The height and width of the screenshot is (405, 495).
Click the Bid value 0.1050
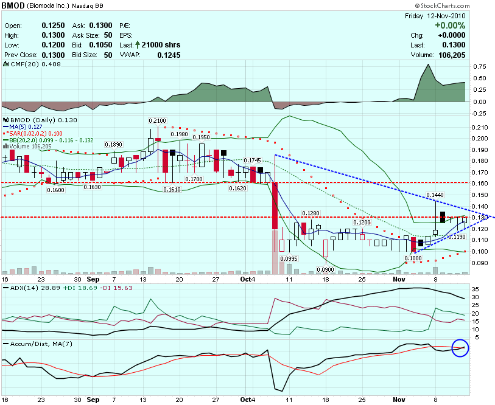pyautogui.click(x=100, y=45)
